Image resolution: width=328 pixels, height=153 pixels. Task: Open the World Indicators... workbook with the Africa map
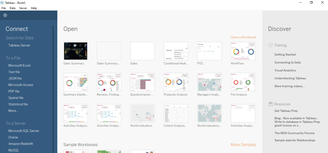click(x=209, y=113)
